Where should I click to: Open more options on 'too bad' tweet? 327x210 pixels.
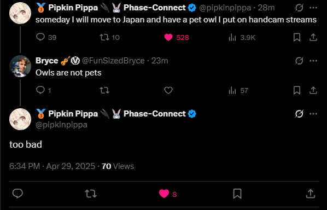tap(313, 114)
